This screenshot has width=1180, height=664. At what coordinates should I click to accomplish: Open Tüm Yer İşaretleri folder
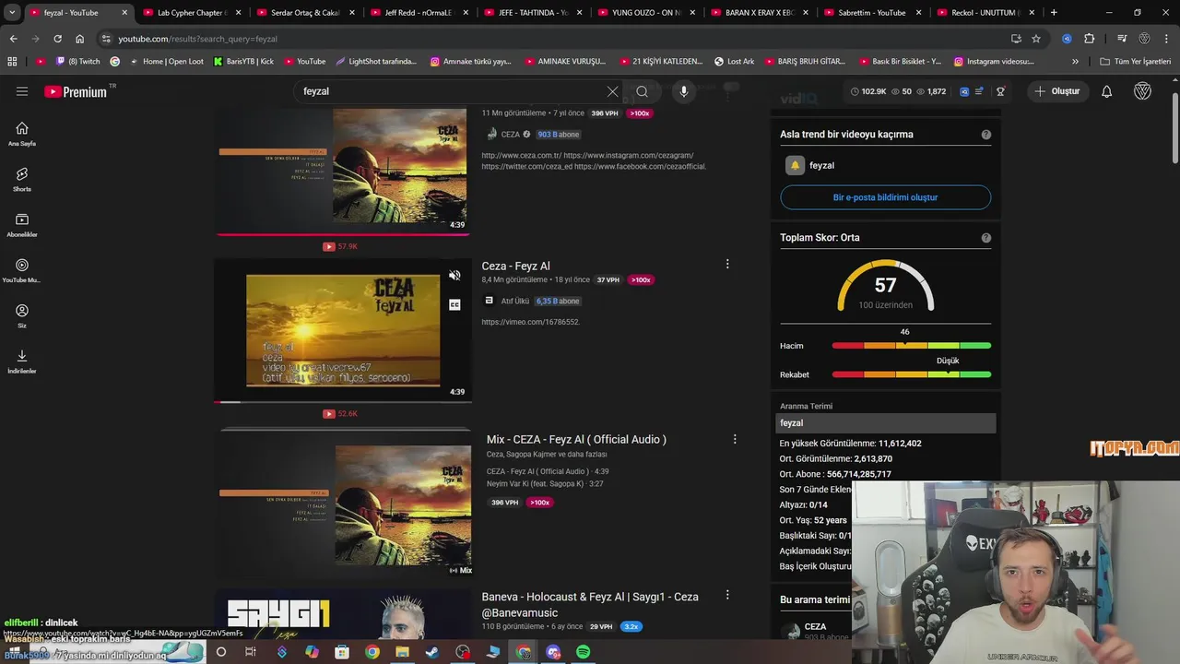point(1136,61)
